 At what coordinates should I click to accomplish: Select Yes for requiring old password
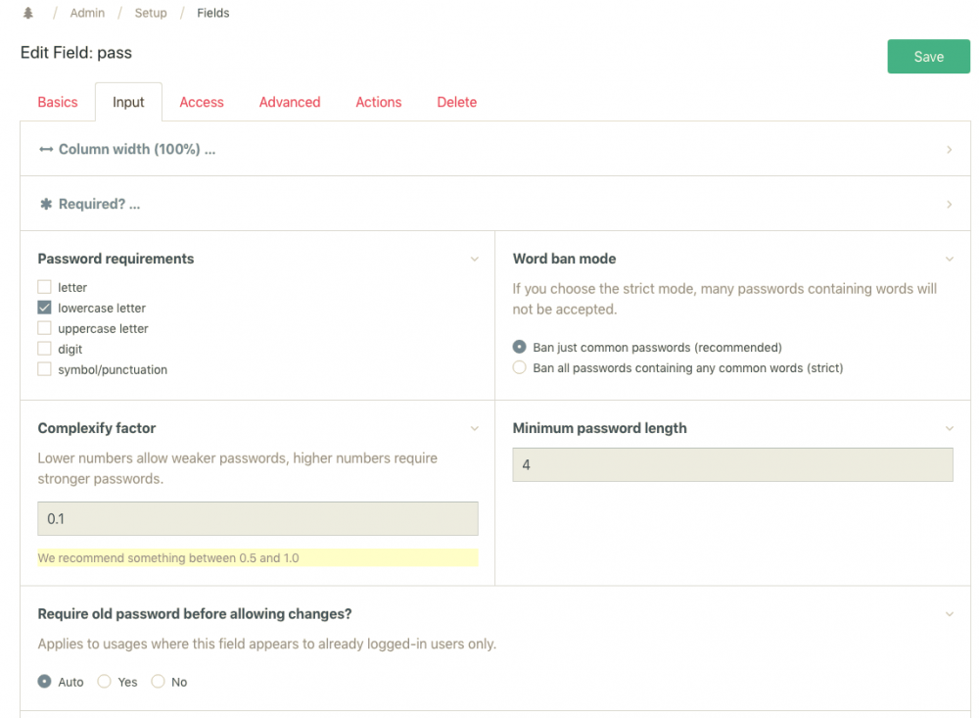[x=105, y=682]
